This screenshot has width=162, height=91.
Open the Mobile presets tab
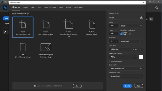68,7
